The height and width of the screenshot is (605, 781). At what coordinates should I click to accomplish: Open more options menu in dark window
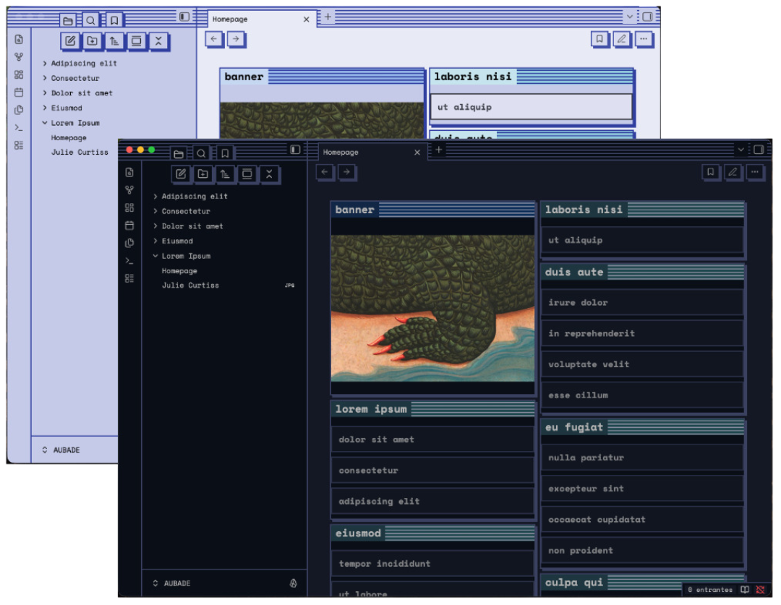pos(754,172)
